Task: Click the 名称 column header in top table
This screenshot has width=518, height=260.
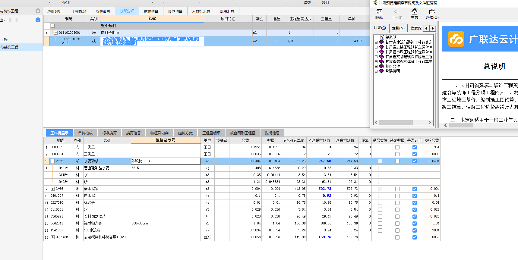Action: 152,19
